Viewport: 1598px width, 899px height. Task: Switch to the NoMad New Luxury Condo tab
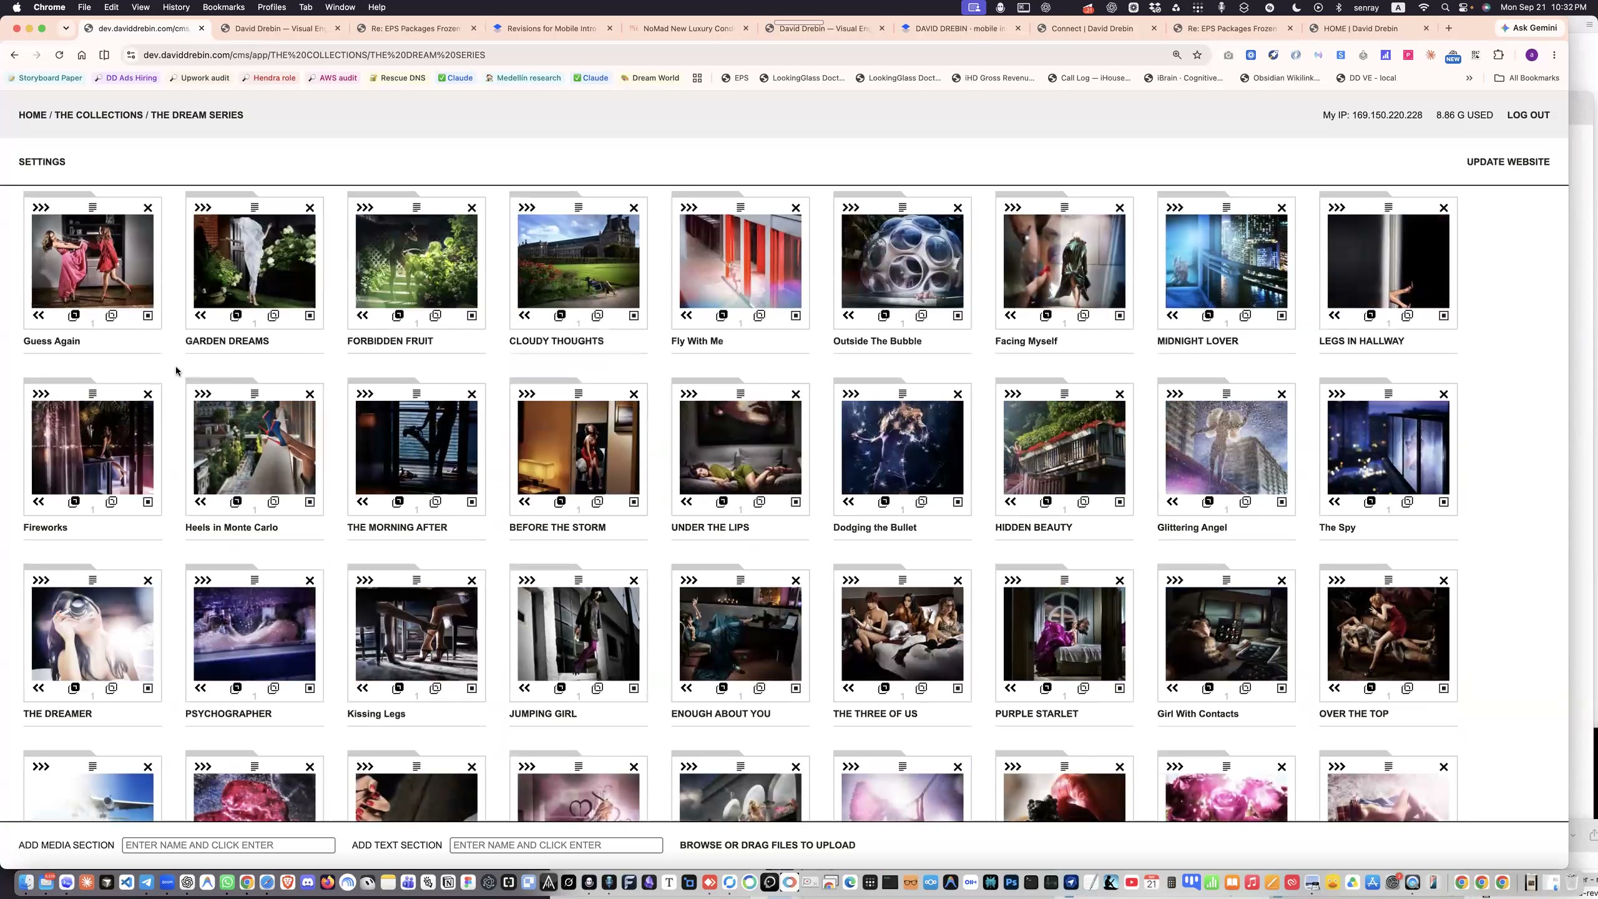click(x=689, y=28)
